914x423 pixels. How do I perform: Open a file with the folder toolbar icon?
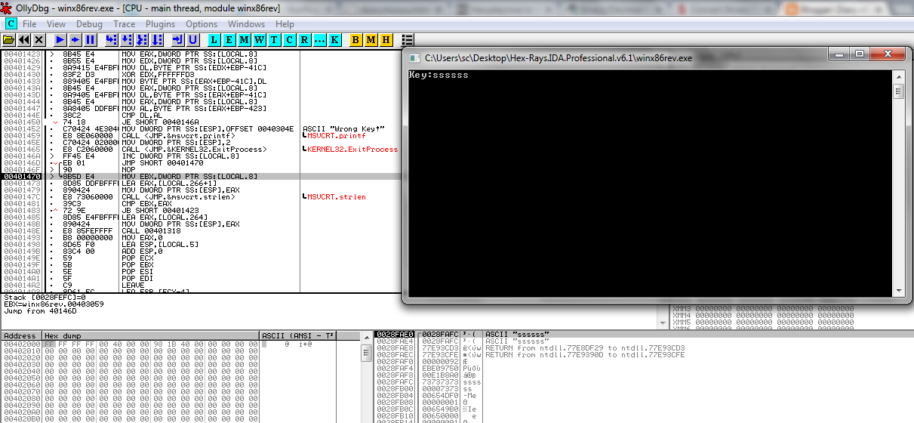(9, 39)
